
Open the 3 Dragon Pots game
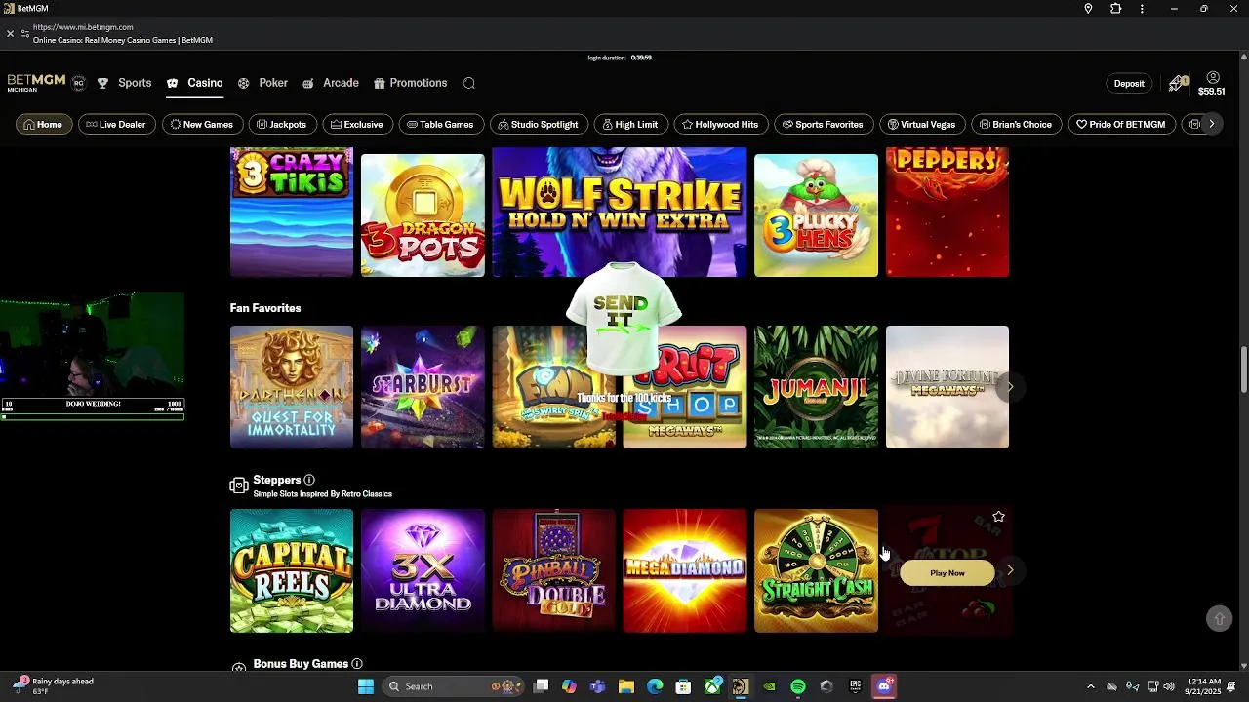point(423,214)
